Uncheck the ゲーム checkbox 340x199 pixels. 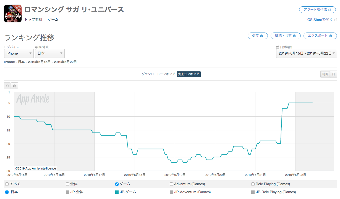117,184
